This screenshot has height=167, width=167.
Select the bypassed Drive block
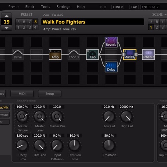(18, 54)
